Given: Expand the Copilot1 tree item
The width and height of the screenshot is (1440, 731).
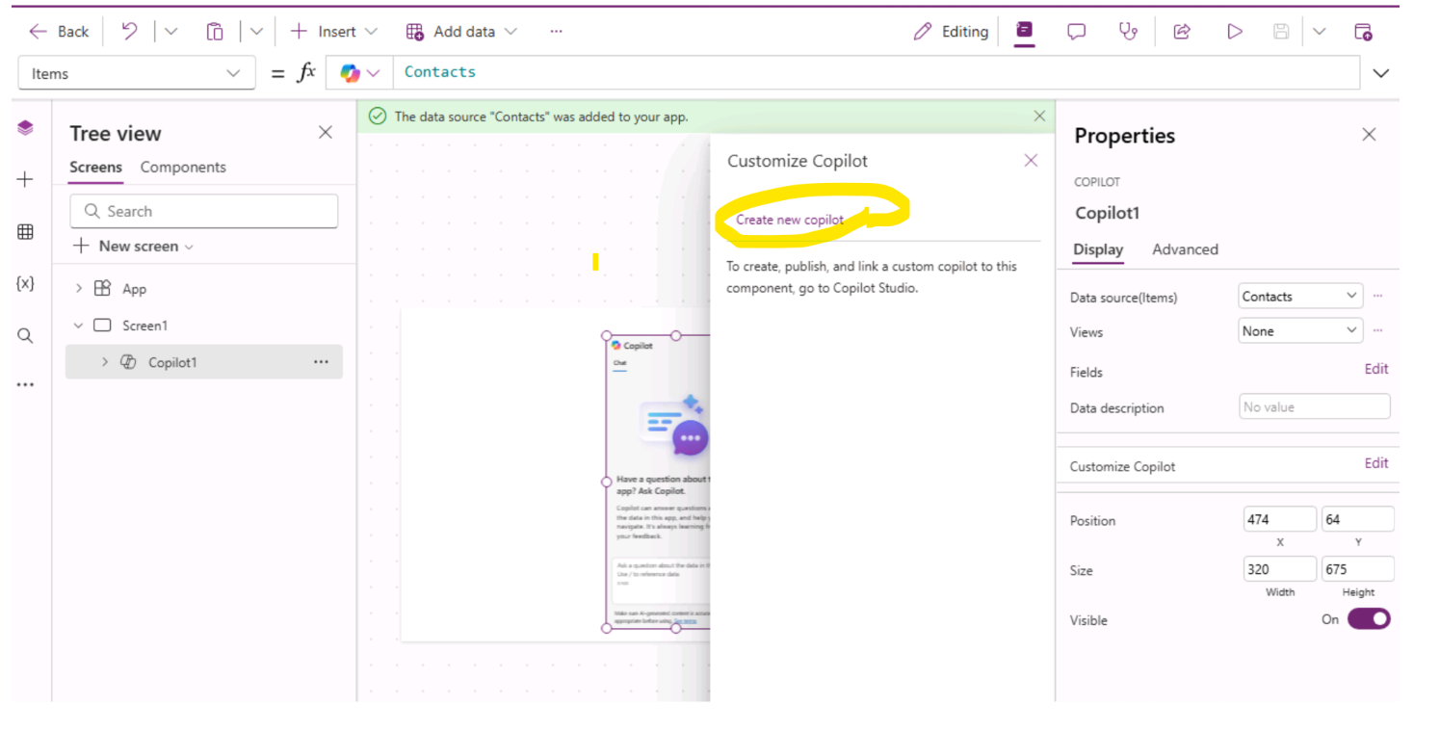Looking at the screenshot, I should (x=105, y=362).
